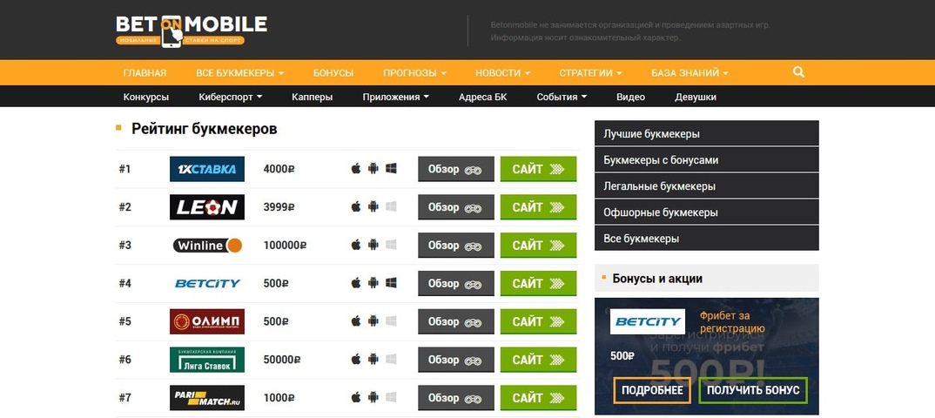Click Windows icon in ОЛИМП row

(x=391, y=321)
